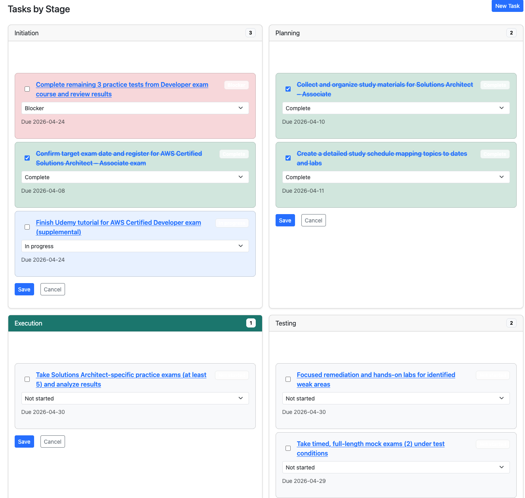Uncheck the 'Confirm target exam date' task checkbox
The height and width of the screenshot is (498, 525).
point(27,158)
